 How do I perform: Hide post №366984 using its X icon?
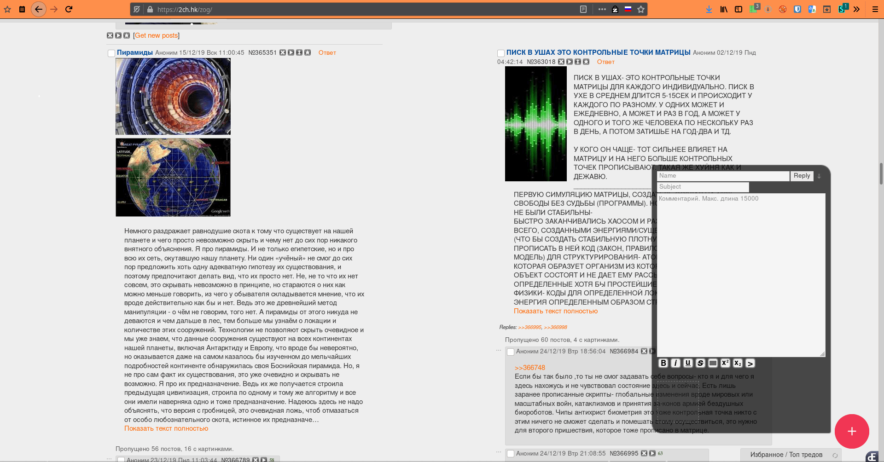(x=644, y=351)
